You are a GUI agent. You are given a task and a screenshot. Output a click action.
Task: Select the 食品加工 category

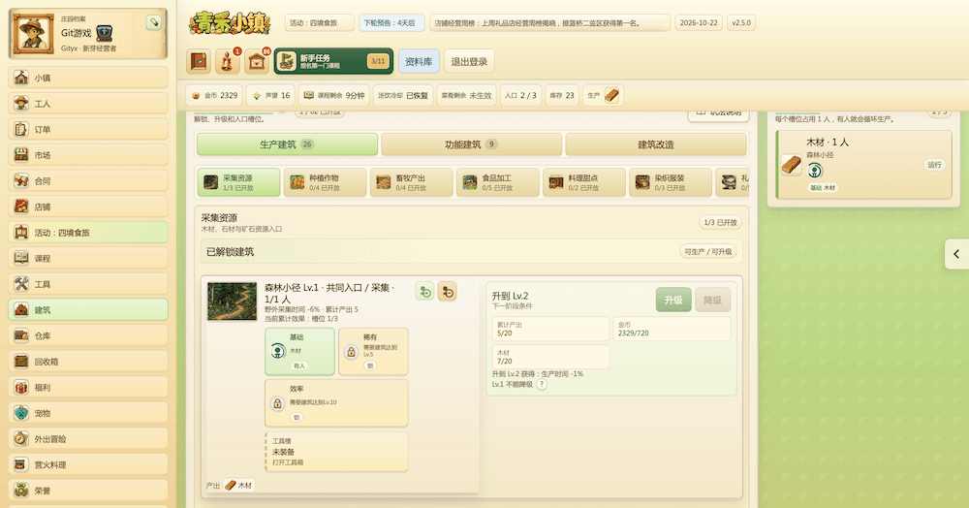click(x=497, y=182)
